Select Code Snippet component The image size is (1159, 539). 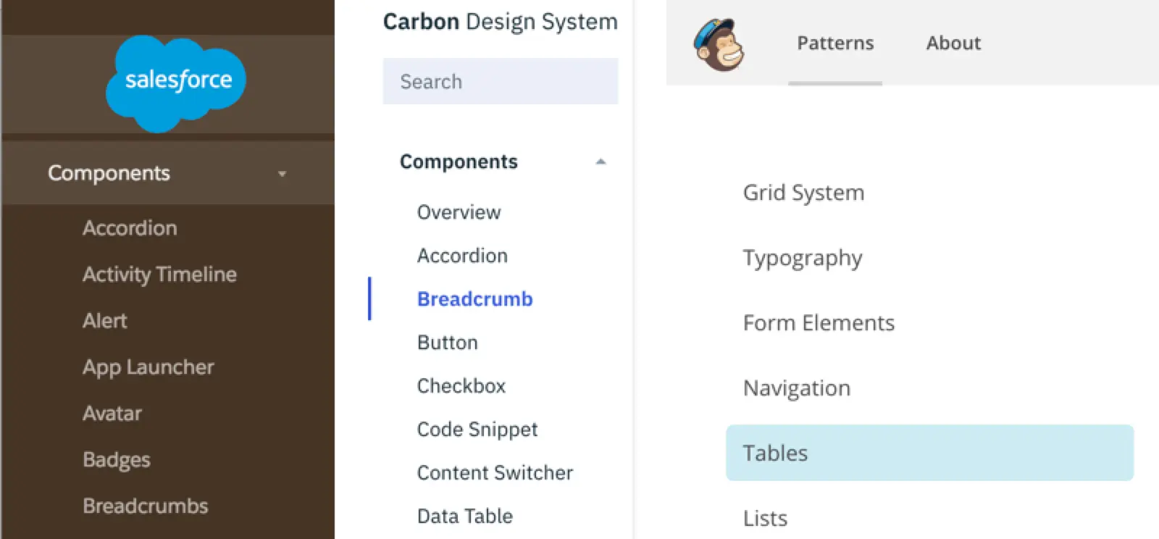pyautogui.click(x=477, y=430)
